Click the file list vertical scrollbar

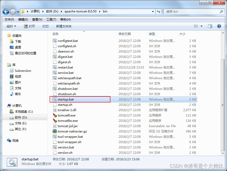click(x=223, y=105)
